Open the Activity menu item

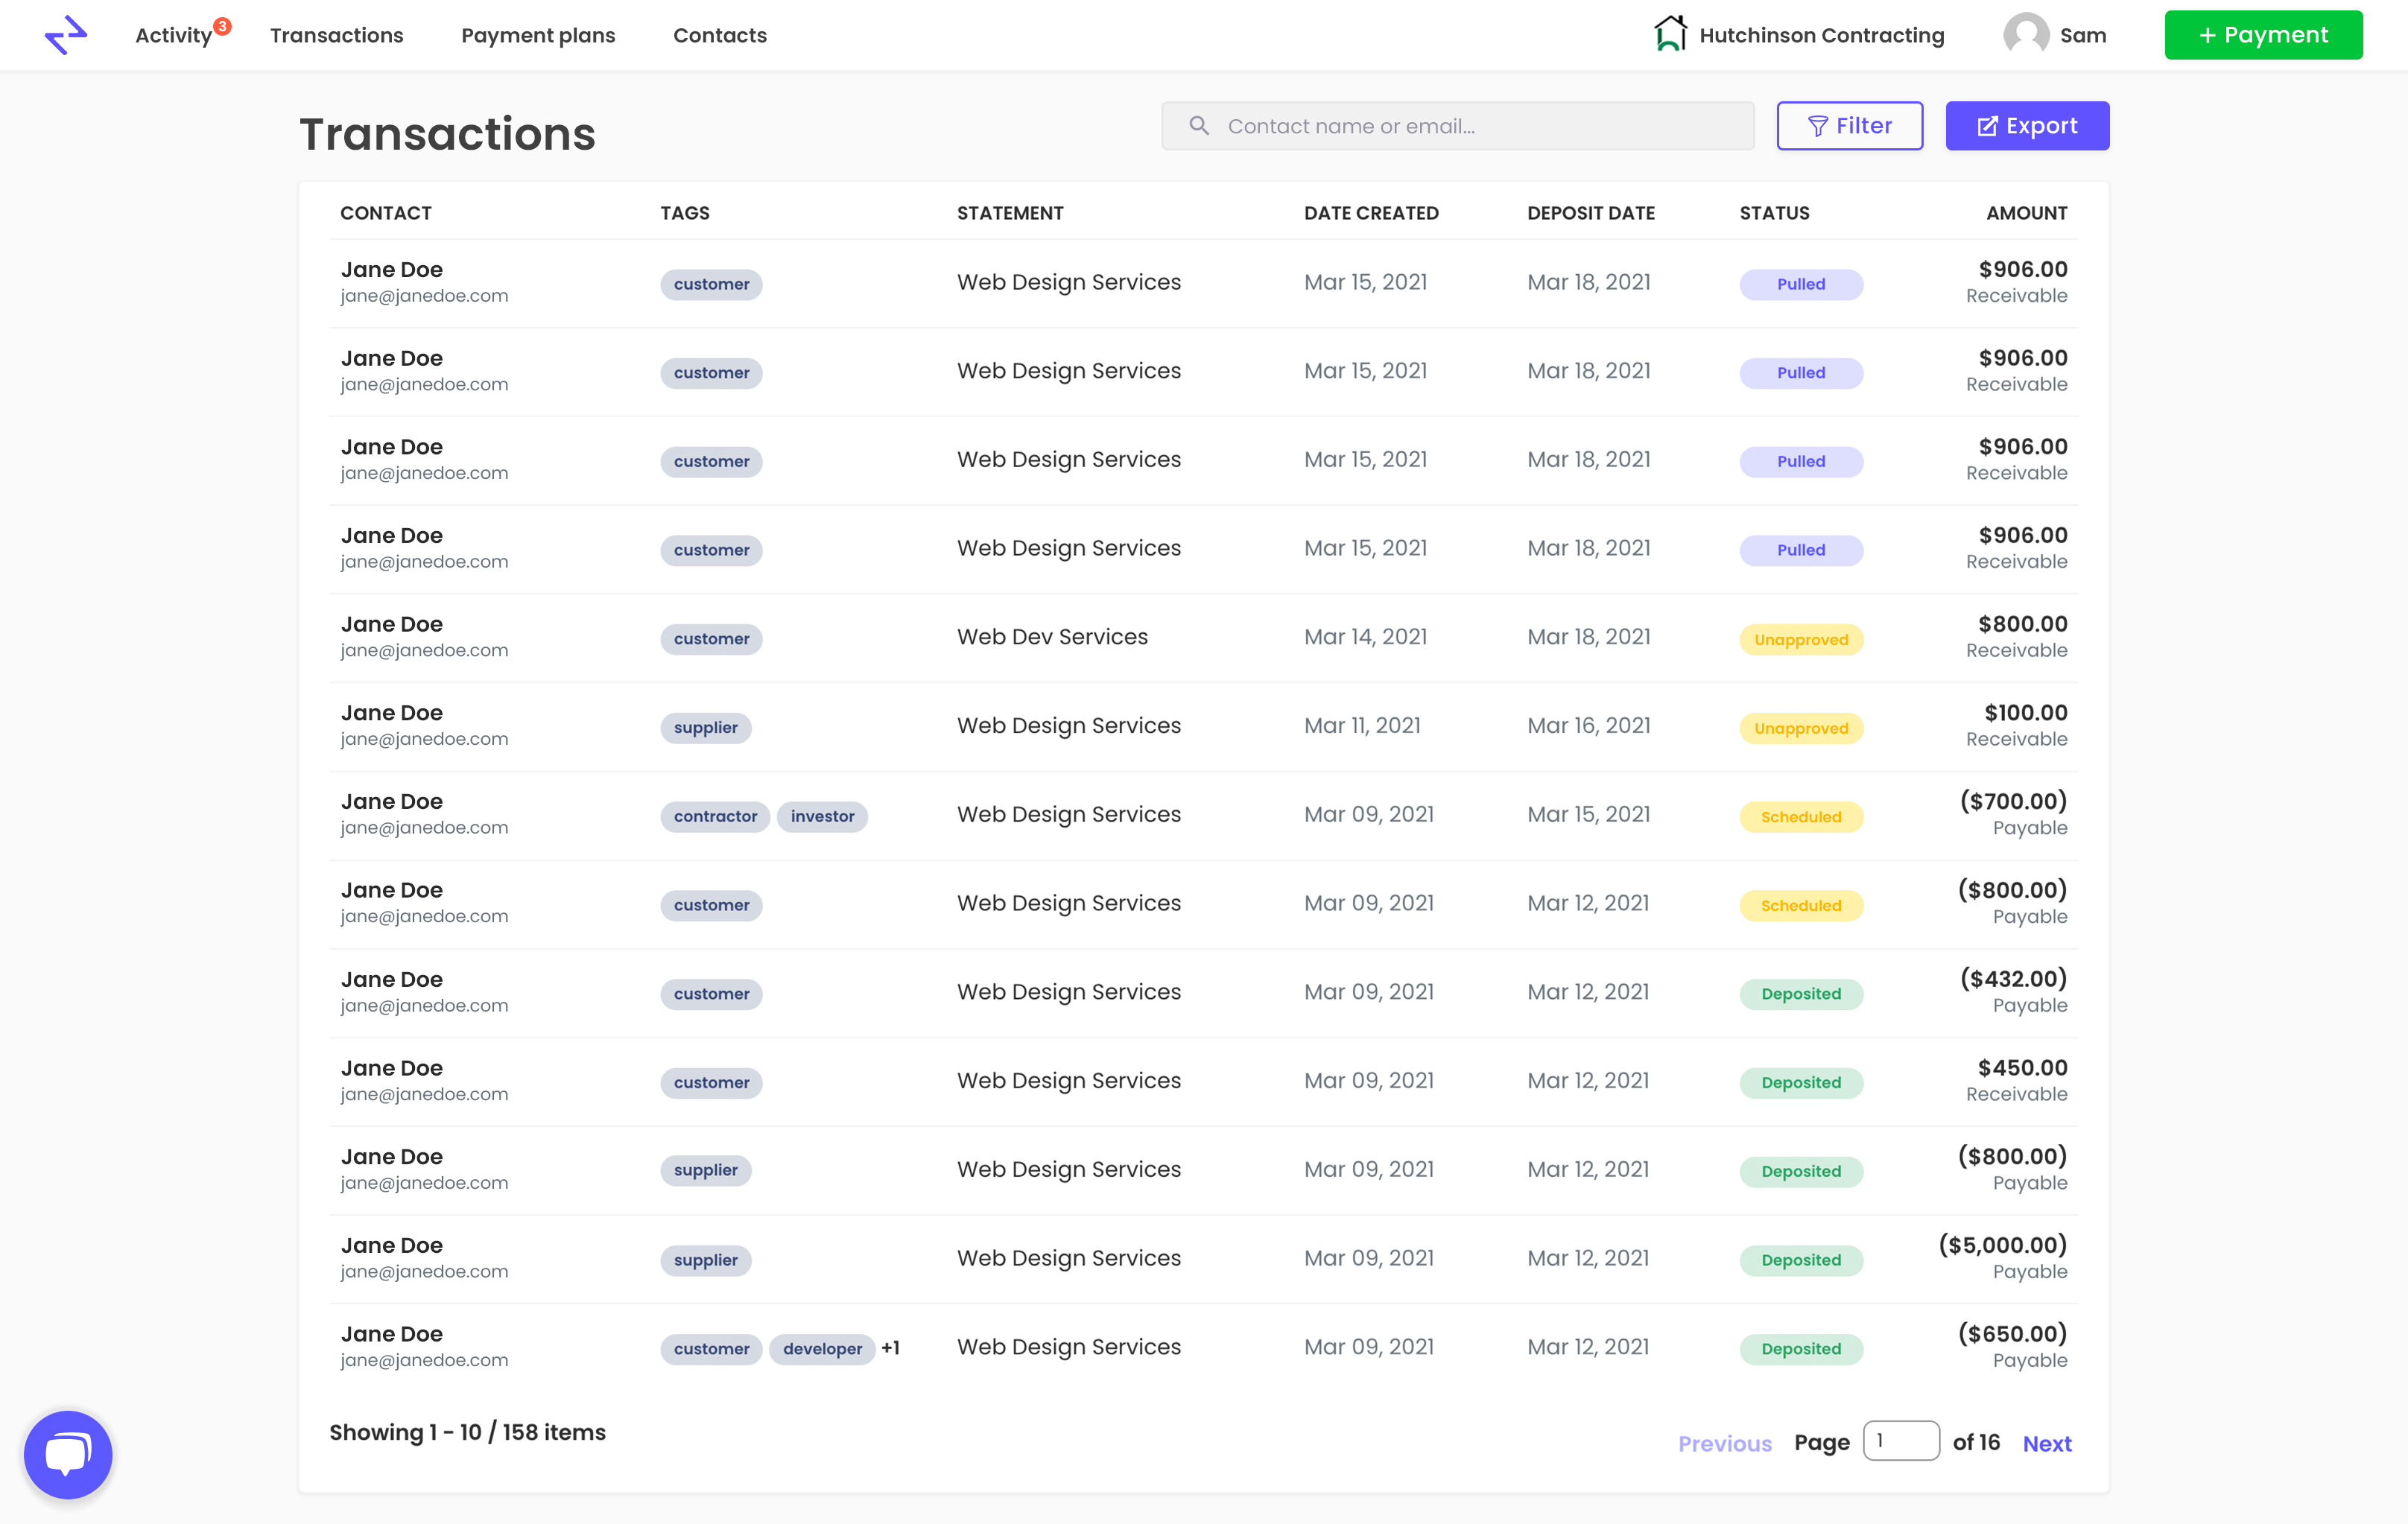tap(173, 35)
